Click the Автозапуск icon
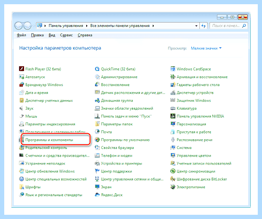The height and width of the screenshot is (219, 262). coord(22,77)
